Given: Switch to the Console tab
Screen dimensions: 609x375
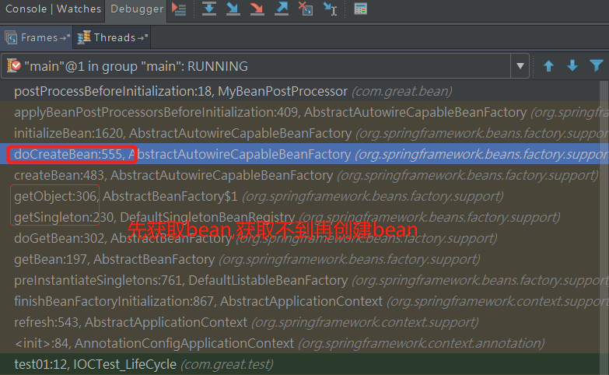Looking at the screenshot, I should click(x=26, y=9).
